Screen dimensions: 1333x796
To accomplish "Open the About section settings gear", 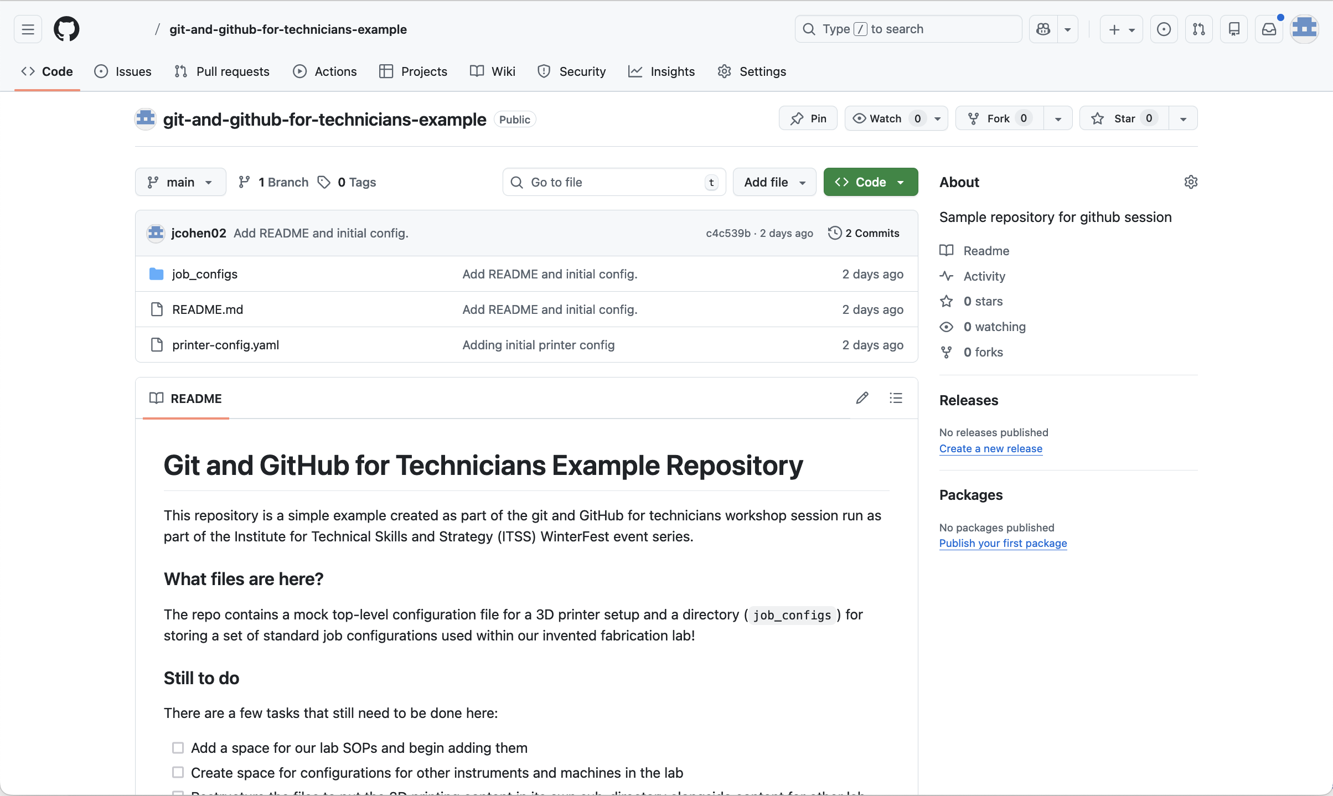I will point(1191,182).
